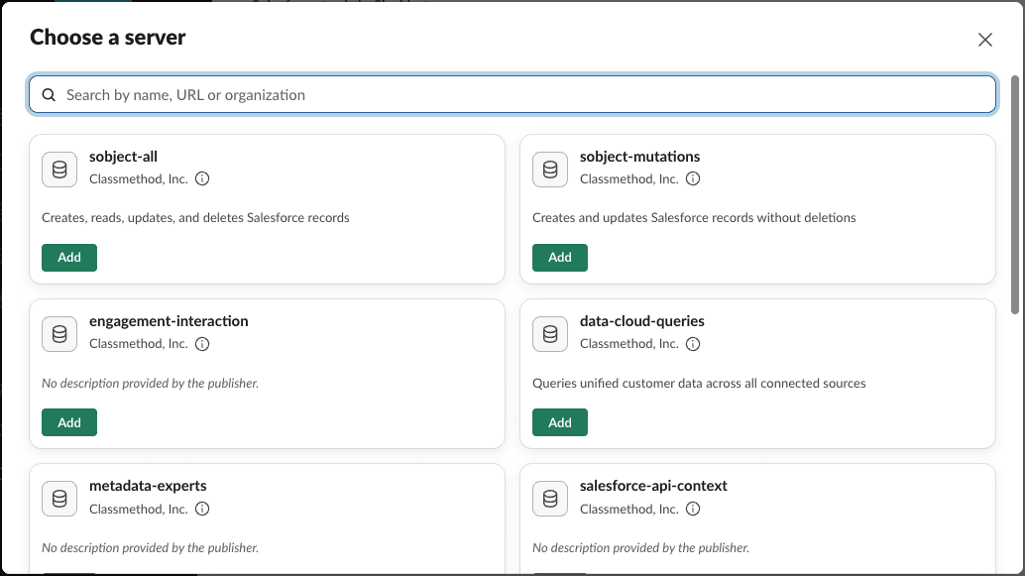
Task: Click 'Creates and updates Salesforce records without deletions'
Action: pos(694,218)
